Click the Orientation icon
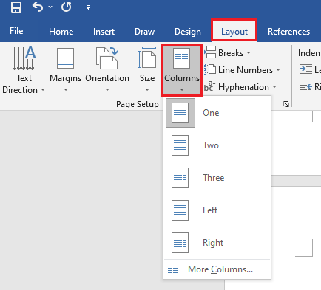321x290 pixels. point(107,58)
